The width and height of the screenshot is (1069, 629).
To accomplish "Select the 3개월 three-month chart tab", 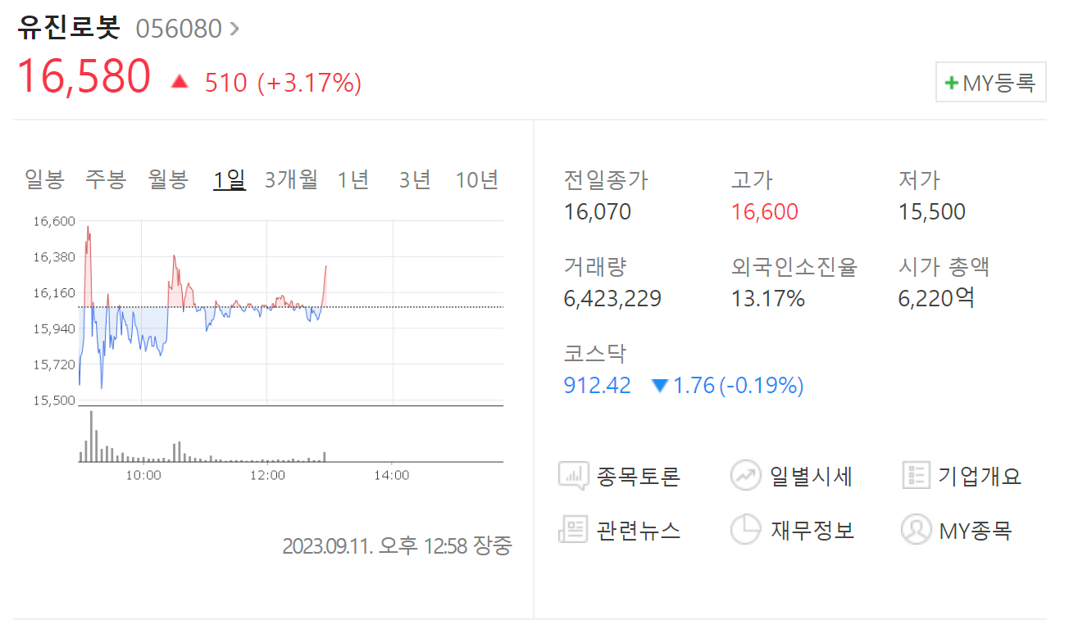I will point(291,179).
